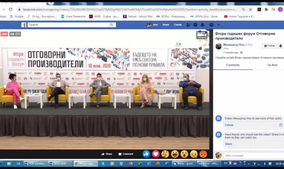Click the blue Follow link in suggestion
This screenshot has width=284, height=169.
click(x=229, y=125)
